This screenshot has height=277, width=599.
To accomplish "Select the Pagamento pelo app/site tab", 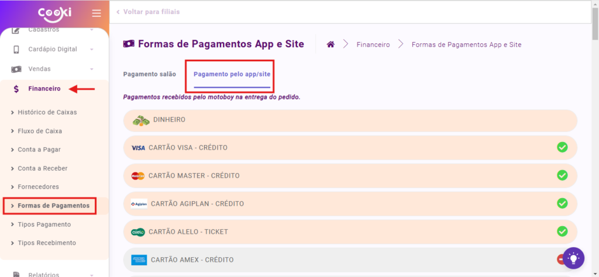I will tap(232, 75).
